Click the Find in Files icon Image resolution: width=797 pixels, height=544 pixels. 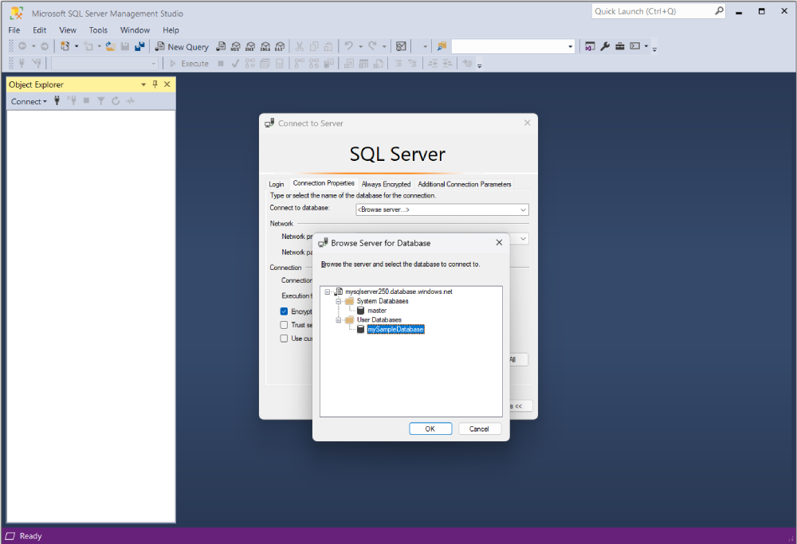pyautogui.click(x=442, y=47)
